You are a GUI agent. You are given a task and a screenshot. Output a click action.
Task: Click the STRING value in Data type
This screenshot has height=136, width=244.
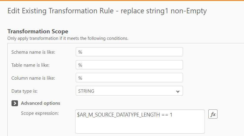pyautogui.click(x=86, y=91)
